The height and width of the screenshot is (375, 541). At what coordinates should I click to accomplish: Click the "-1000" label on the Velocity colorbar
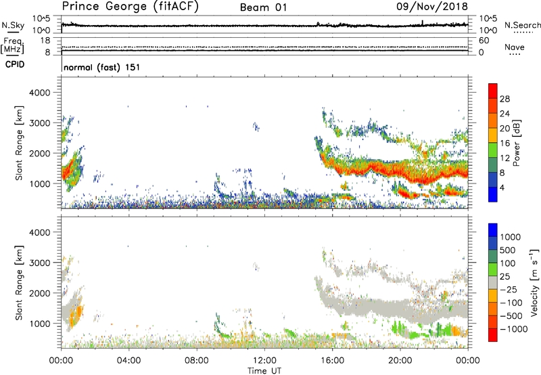tap(513, 329)
